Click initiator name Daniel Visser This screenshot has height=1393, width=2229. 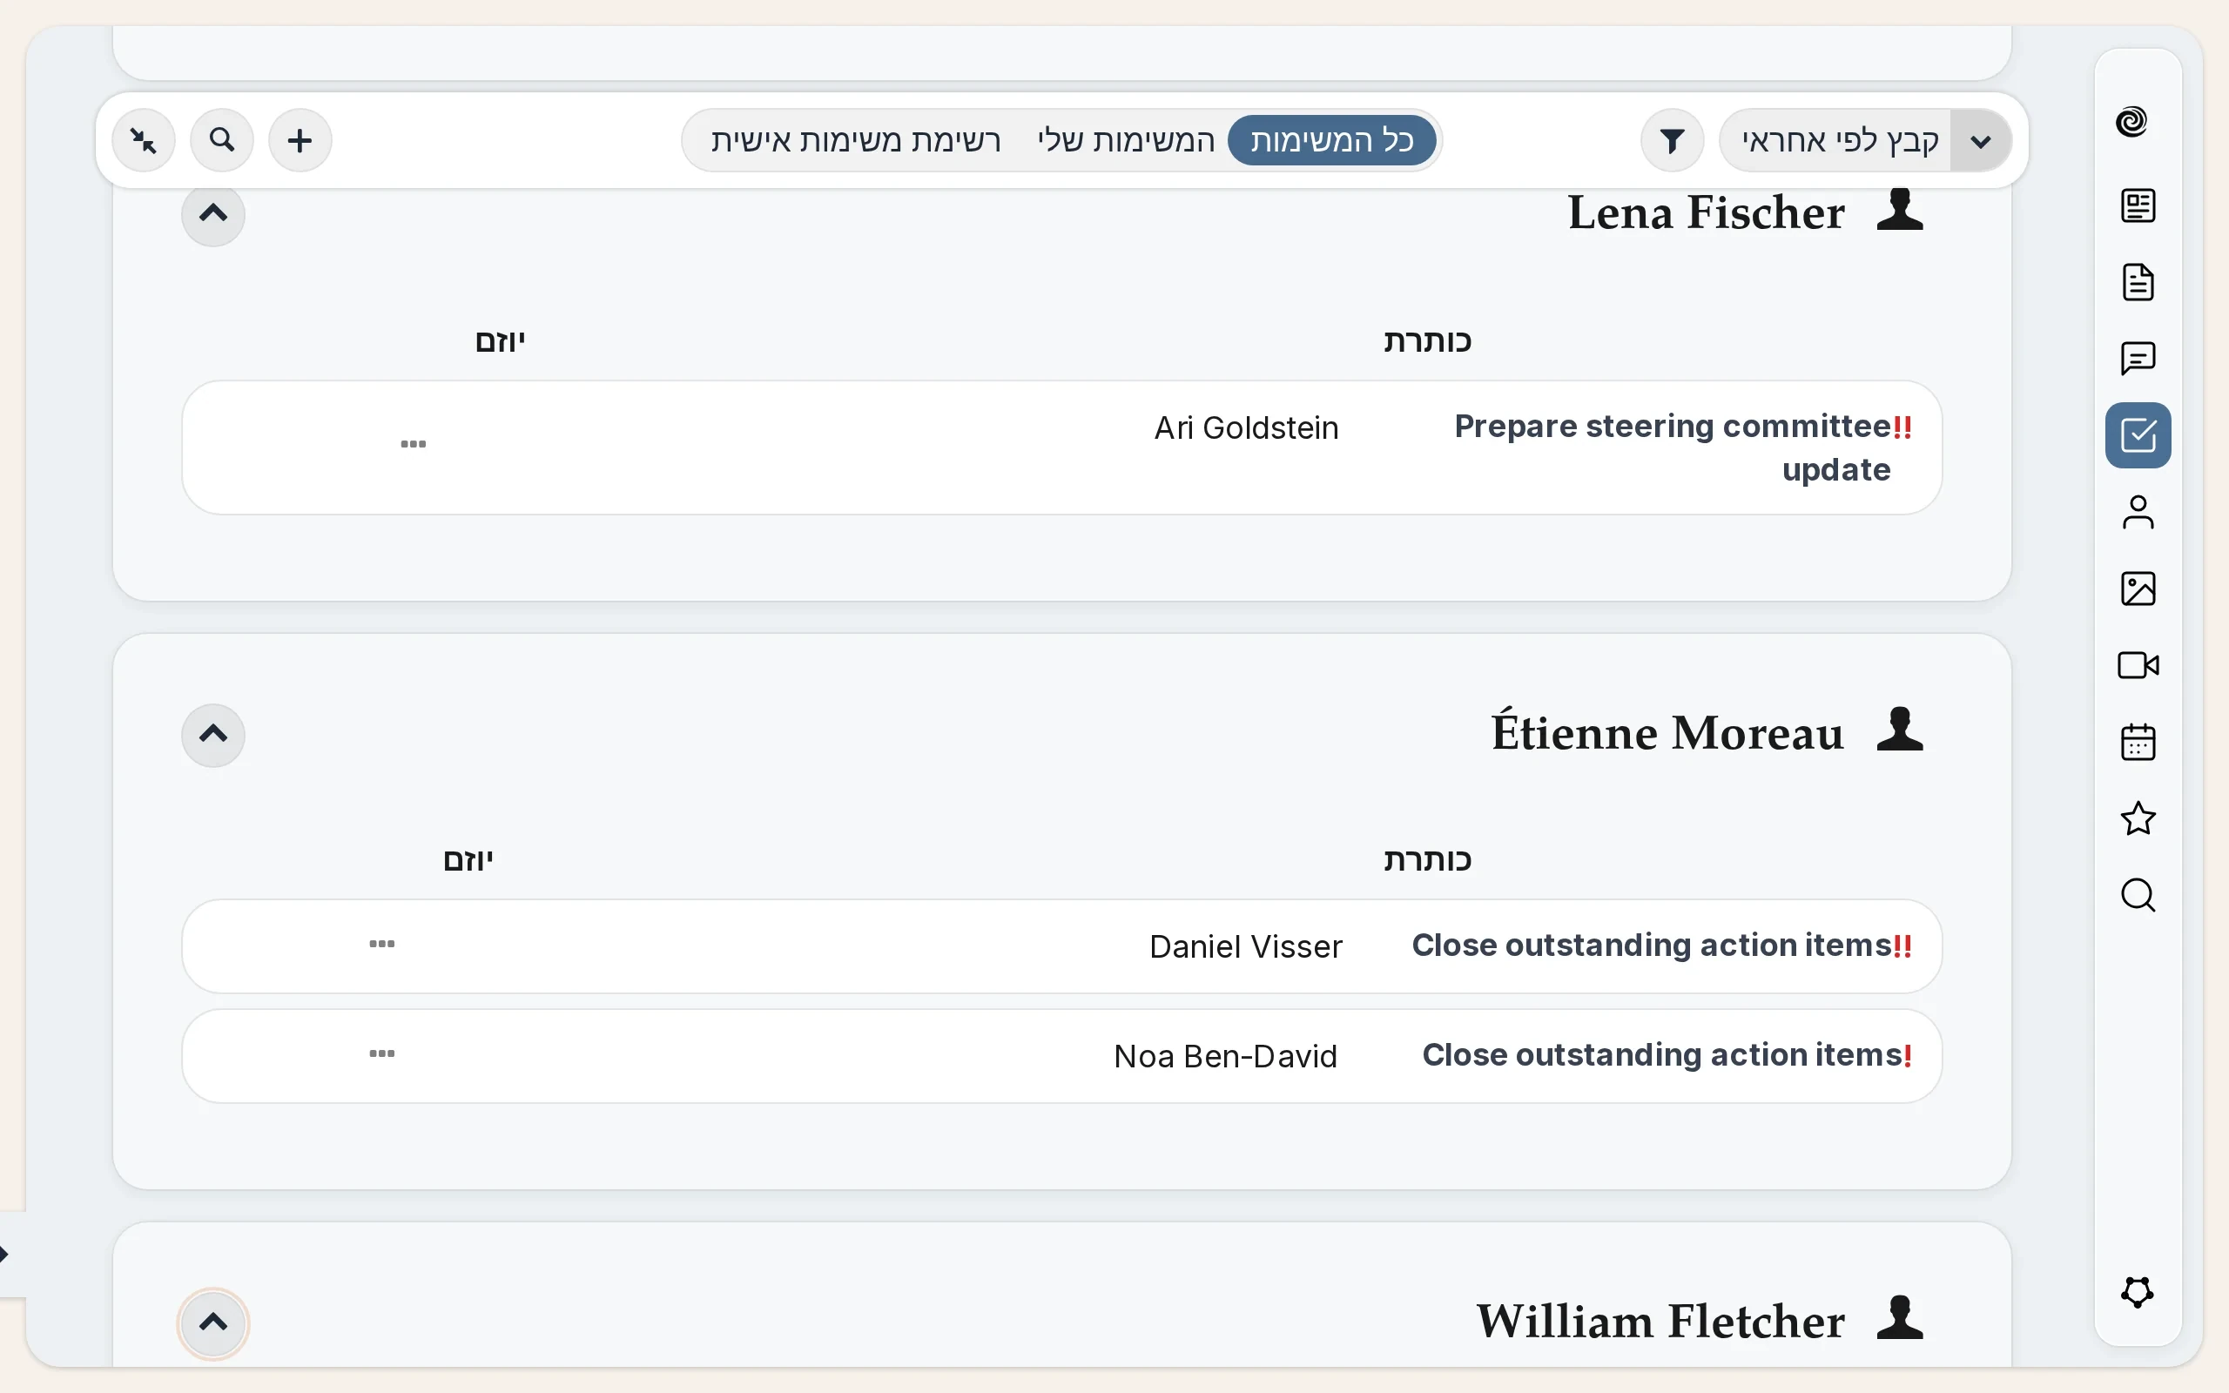click(1246, 947)
